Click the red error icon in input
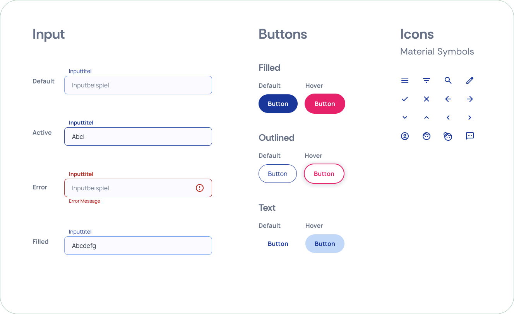This screenshot has width=514, height=314. pyautogui.click(x=200, y=188)
